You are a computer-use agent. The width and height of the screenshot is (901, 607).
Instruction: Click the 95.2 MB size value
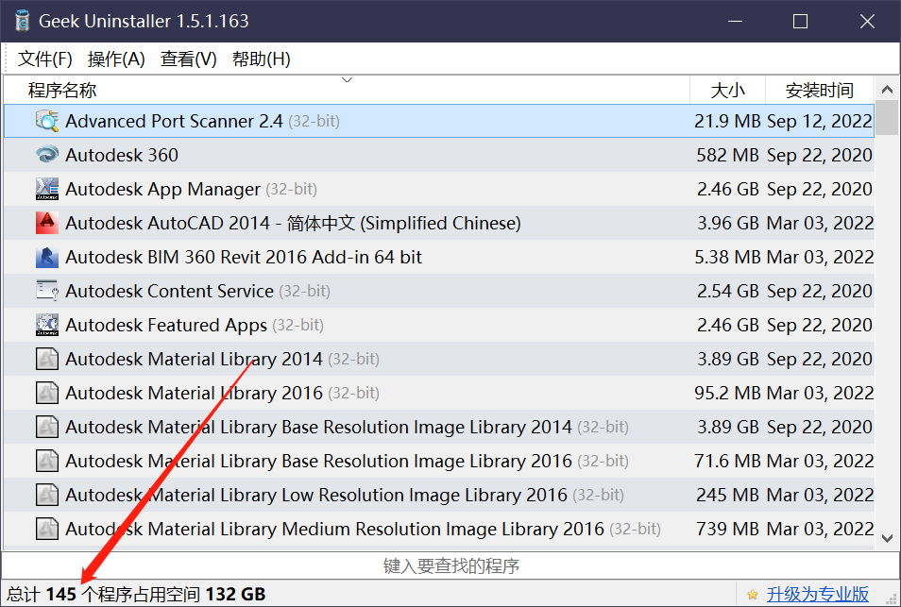click(727, 393)
